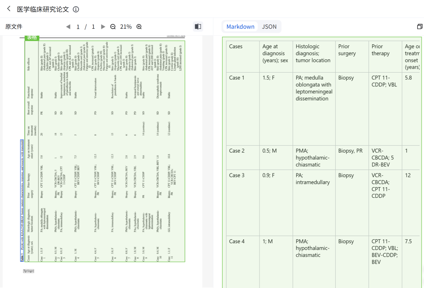The image size is (424, 288).
Task: Select the Case 4 cell
Action: 243,262
